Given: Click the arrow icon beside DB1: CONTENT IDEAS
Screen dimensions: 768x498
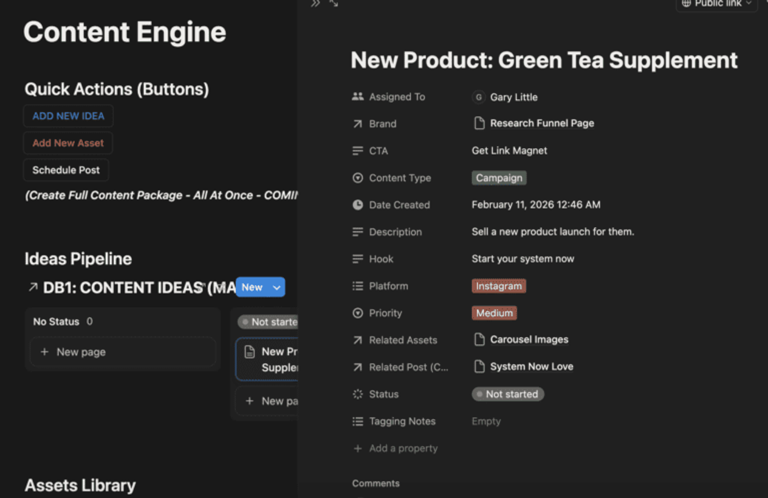Looking at the screenshot, I should click(x=33, y=287).
